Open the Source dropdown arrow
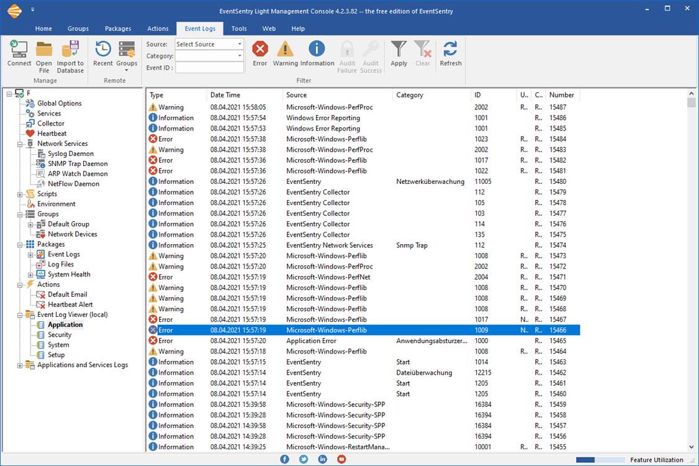Viewport: 699px width, 466px height. click(240, 44)
